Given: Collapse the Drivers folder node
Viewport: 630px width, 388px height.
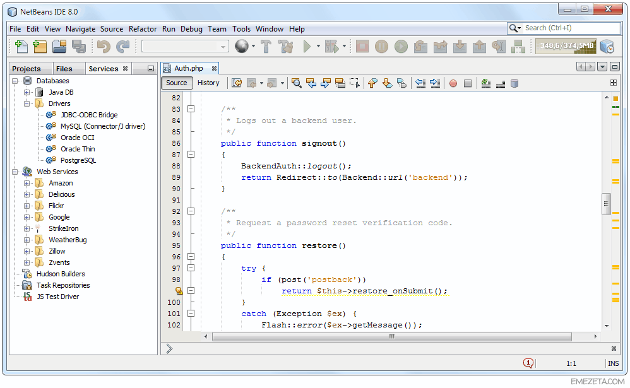Looking at the screenshot, I should coord(27,103).
